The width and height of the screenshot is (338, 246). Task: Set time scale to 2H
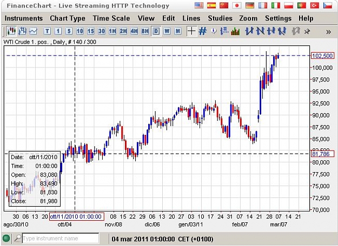(x=123, y=31)
